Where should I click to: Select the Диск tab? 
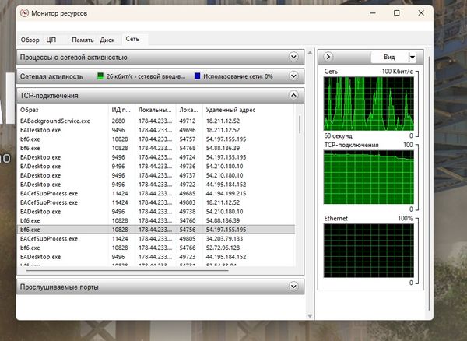coord(107,39)
